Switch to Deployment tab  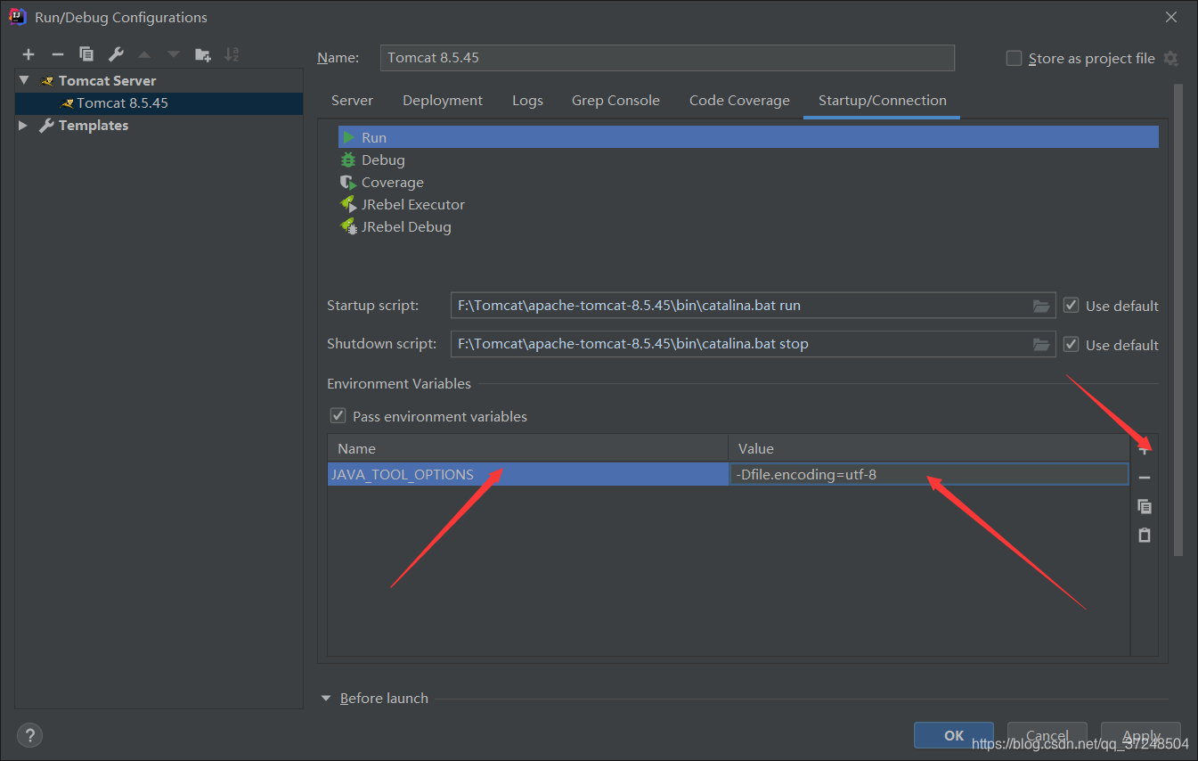pyautogui.click(x=443, y=101)
